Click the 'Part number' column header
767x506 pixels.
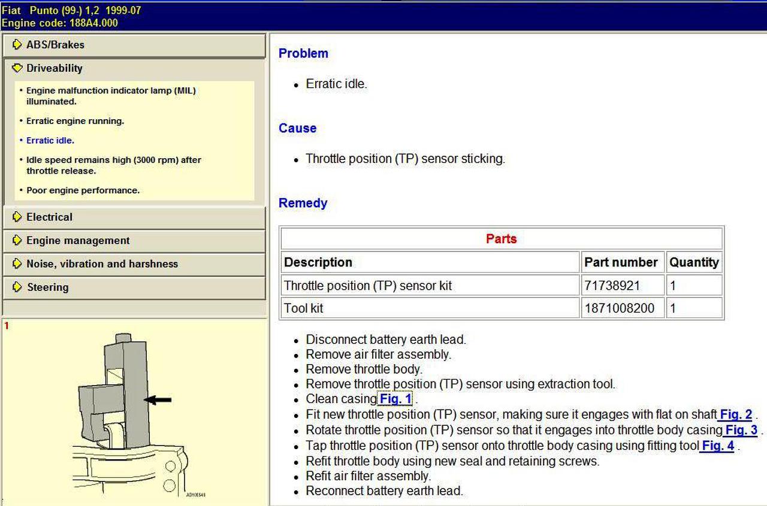(x=623, y=262)
